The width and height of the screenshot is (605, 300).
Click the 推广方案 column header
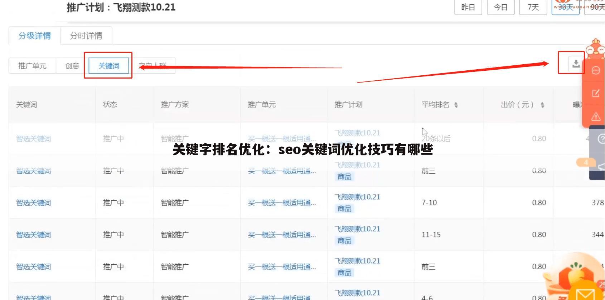(x=175, y=105)
